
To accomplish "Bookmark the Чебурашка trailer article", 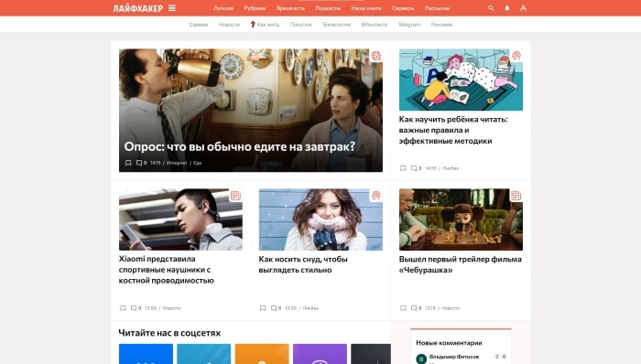I will point(403,308).
